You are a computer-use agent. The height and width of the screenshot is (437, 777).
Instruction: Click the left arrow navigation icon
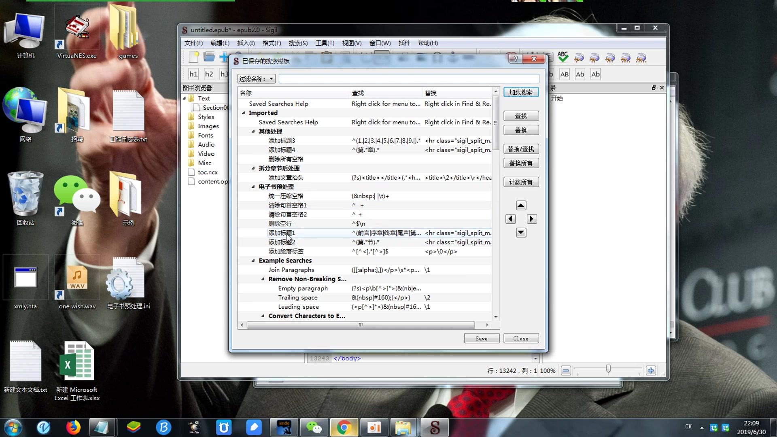[x=511, y=219]
